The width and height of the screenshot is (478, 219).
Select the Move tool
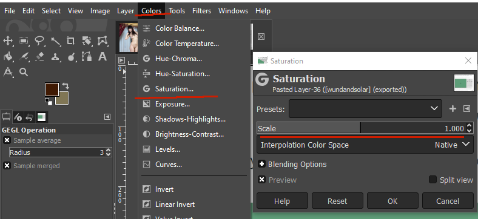(8, 41)
